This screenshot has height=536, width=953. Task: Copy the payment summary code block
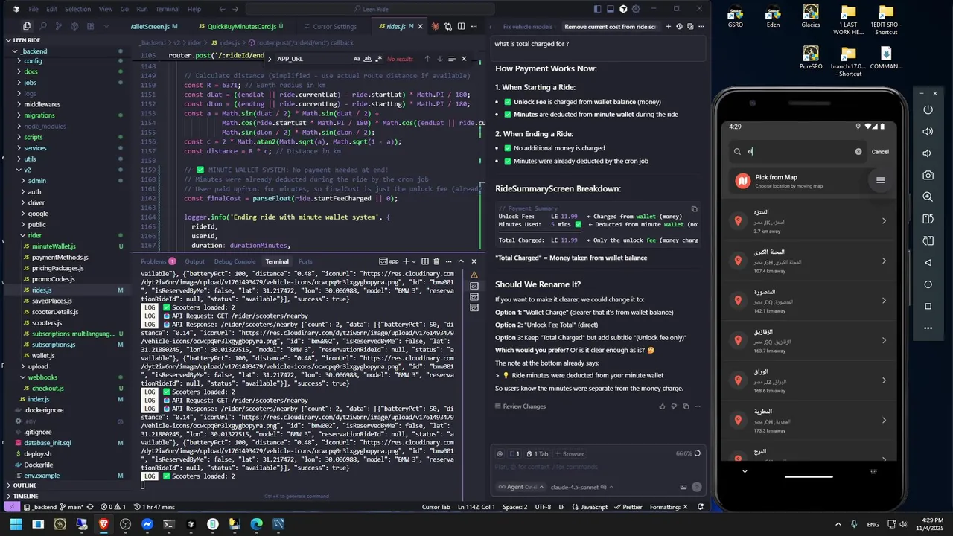(694, 209)
